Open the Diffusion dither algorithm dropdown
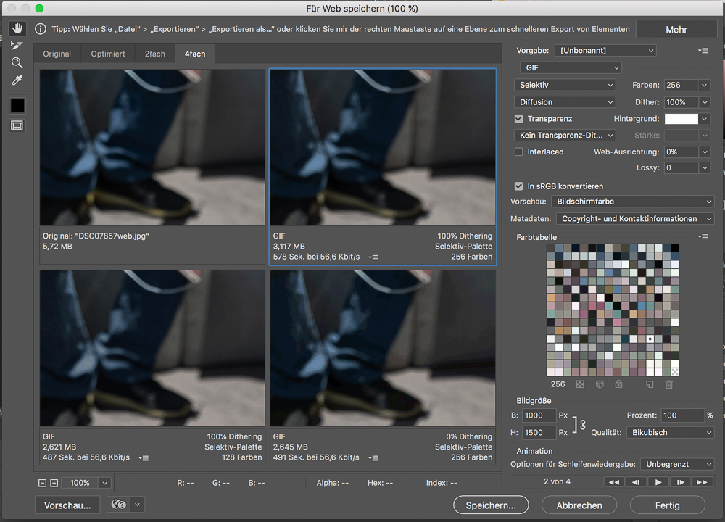 (x=565, y=102)
